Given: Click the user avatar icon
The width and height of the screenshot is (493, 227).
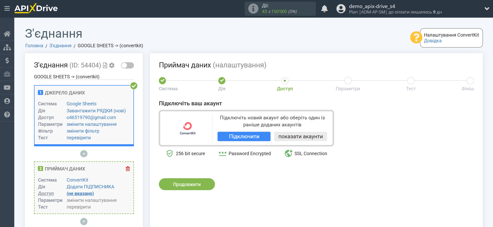Looking at the screenshot, I should 341,9.
